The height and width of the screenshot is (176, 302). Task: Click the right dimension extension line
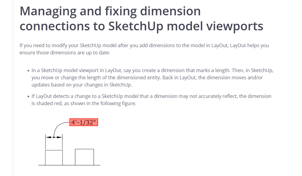[63, 143]
